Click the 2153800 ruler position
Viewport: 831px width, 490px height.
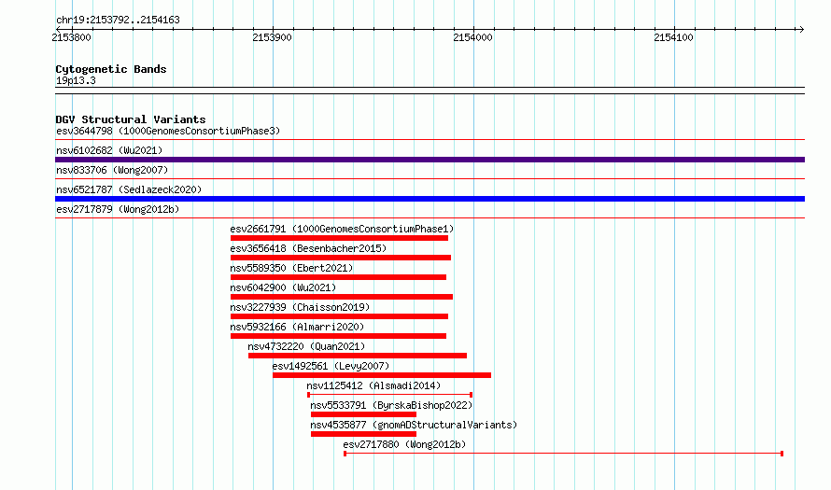click(72, 37)
